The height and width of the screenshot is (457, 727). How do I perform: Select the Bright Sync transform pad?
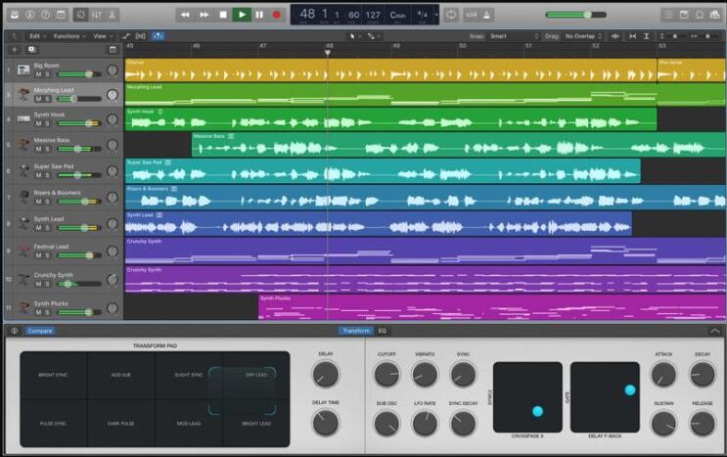[x=53, y=375]
